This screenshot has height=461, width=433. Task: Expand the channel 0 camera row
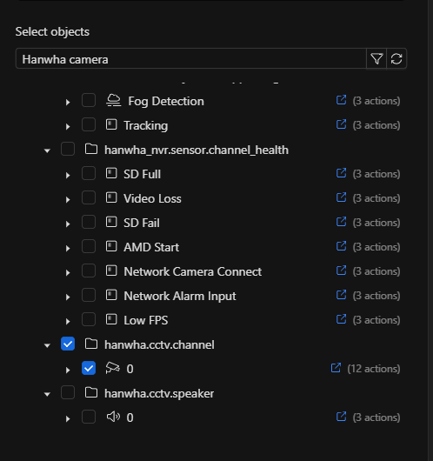point(68,371)
